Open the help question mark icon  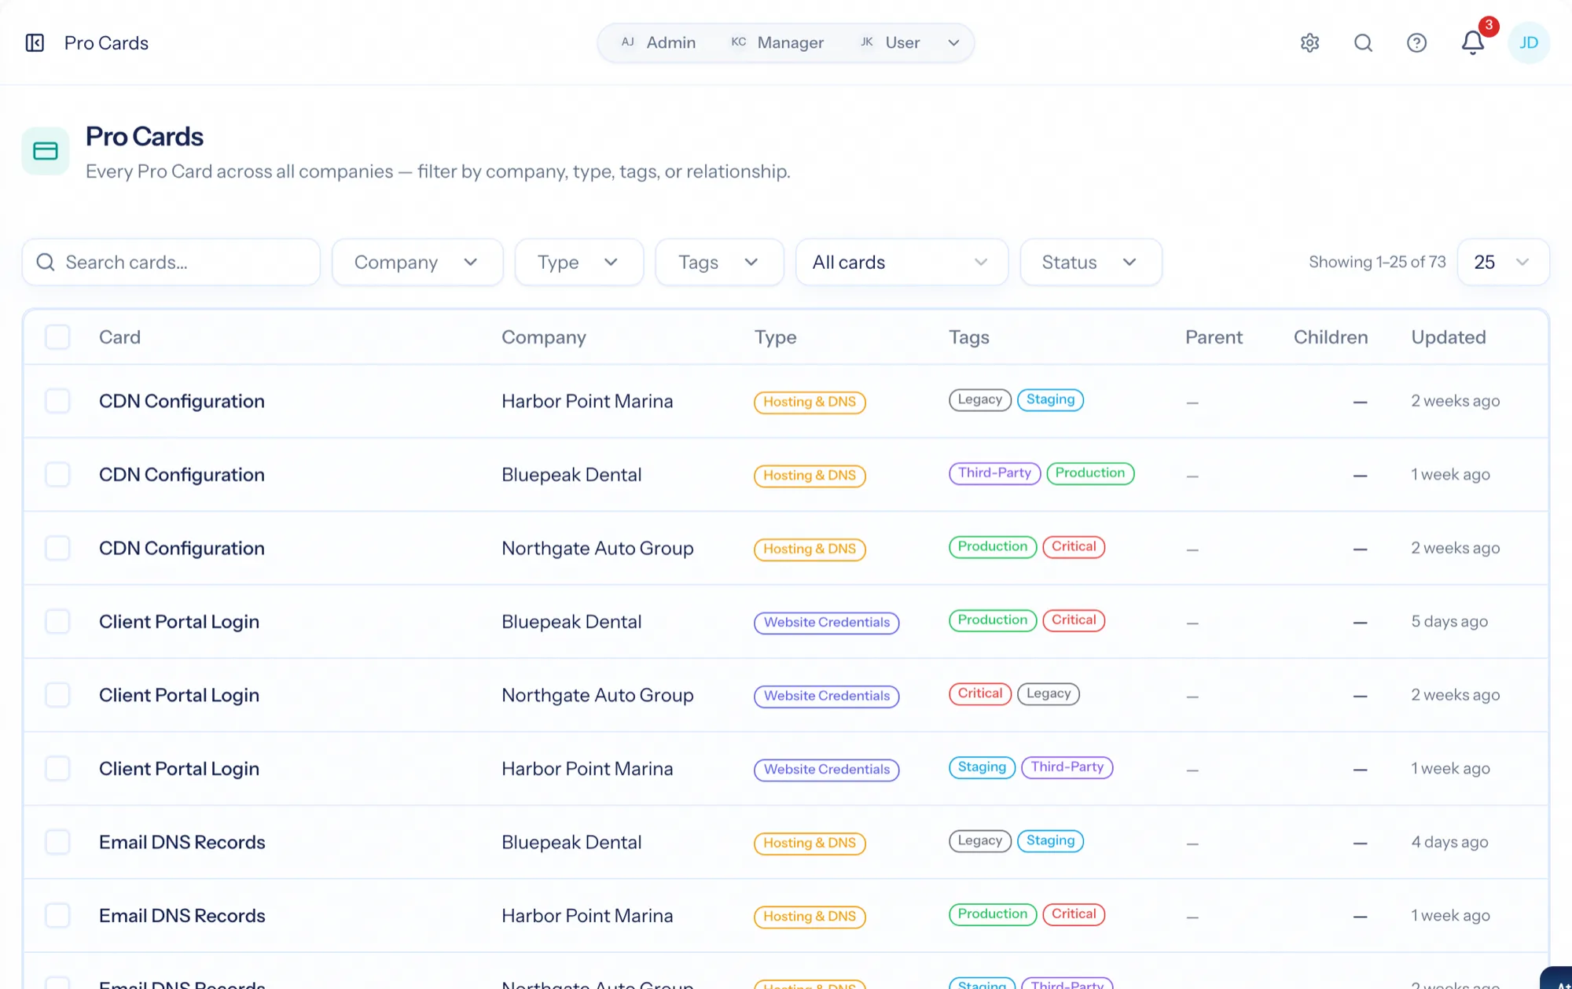pyautogui.click(x=1416, y=42)
